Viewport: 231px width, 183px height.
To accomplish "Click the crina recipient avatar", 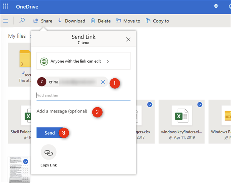I will click(x=42, y=82).
